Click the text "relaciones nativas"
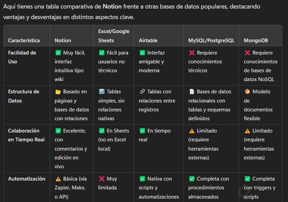 coord(110,114)
